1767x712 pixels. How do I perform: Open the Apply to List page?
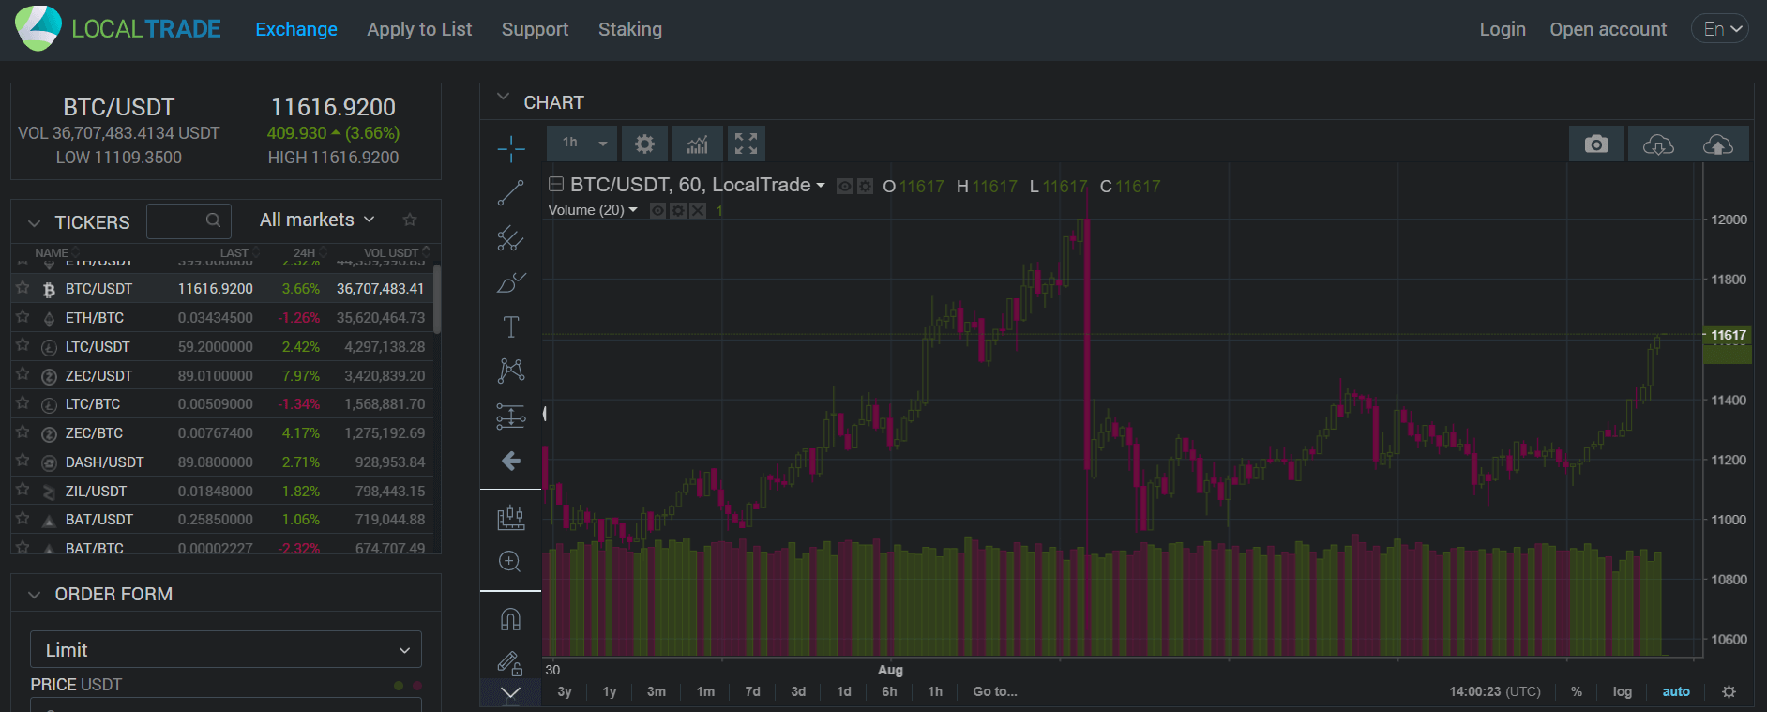coord(419,29)
